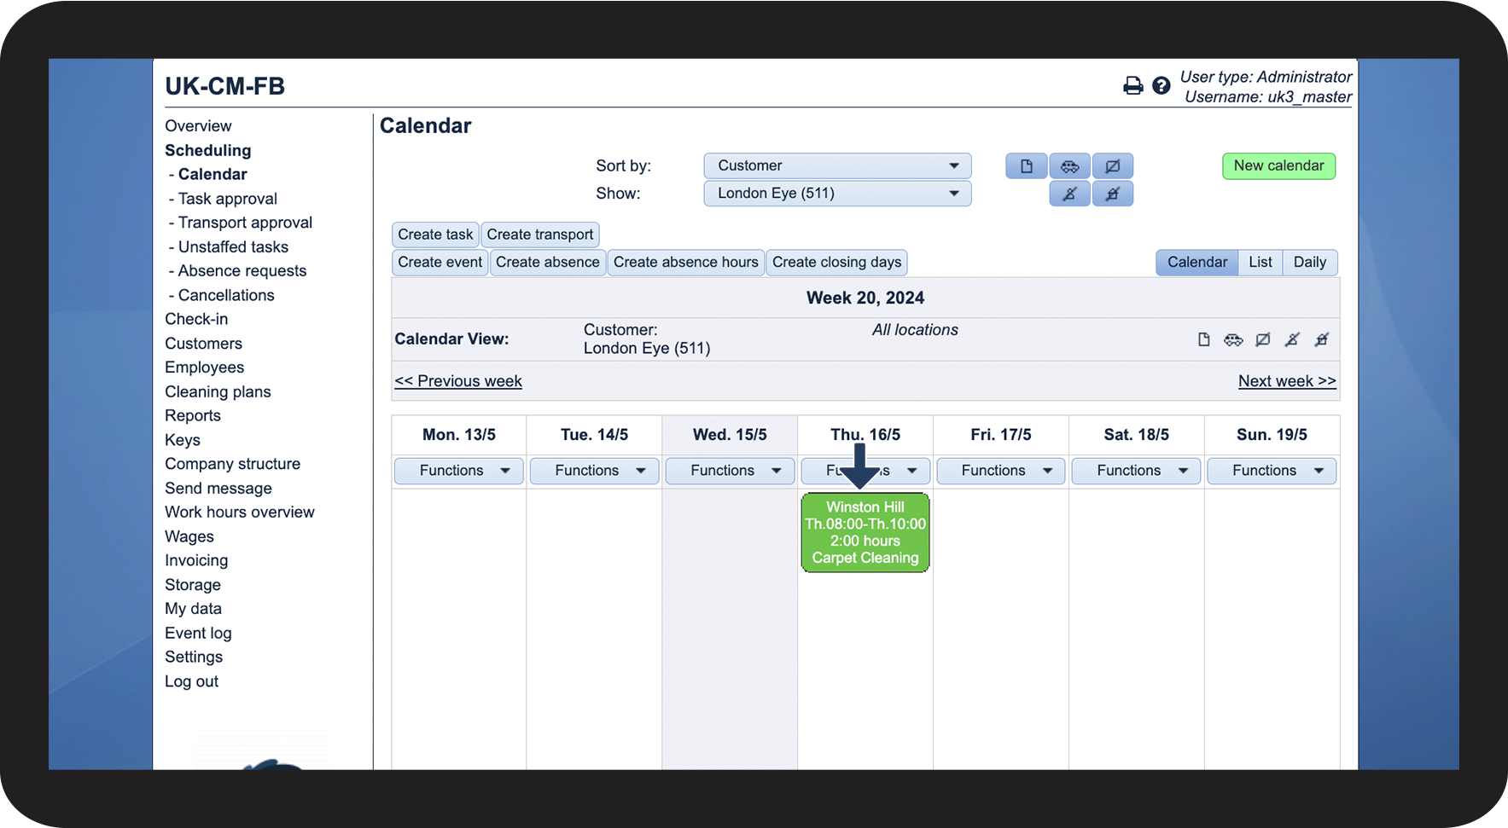Click the Week 20, 2024 heading

865,298
